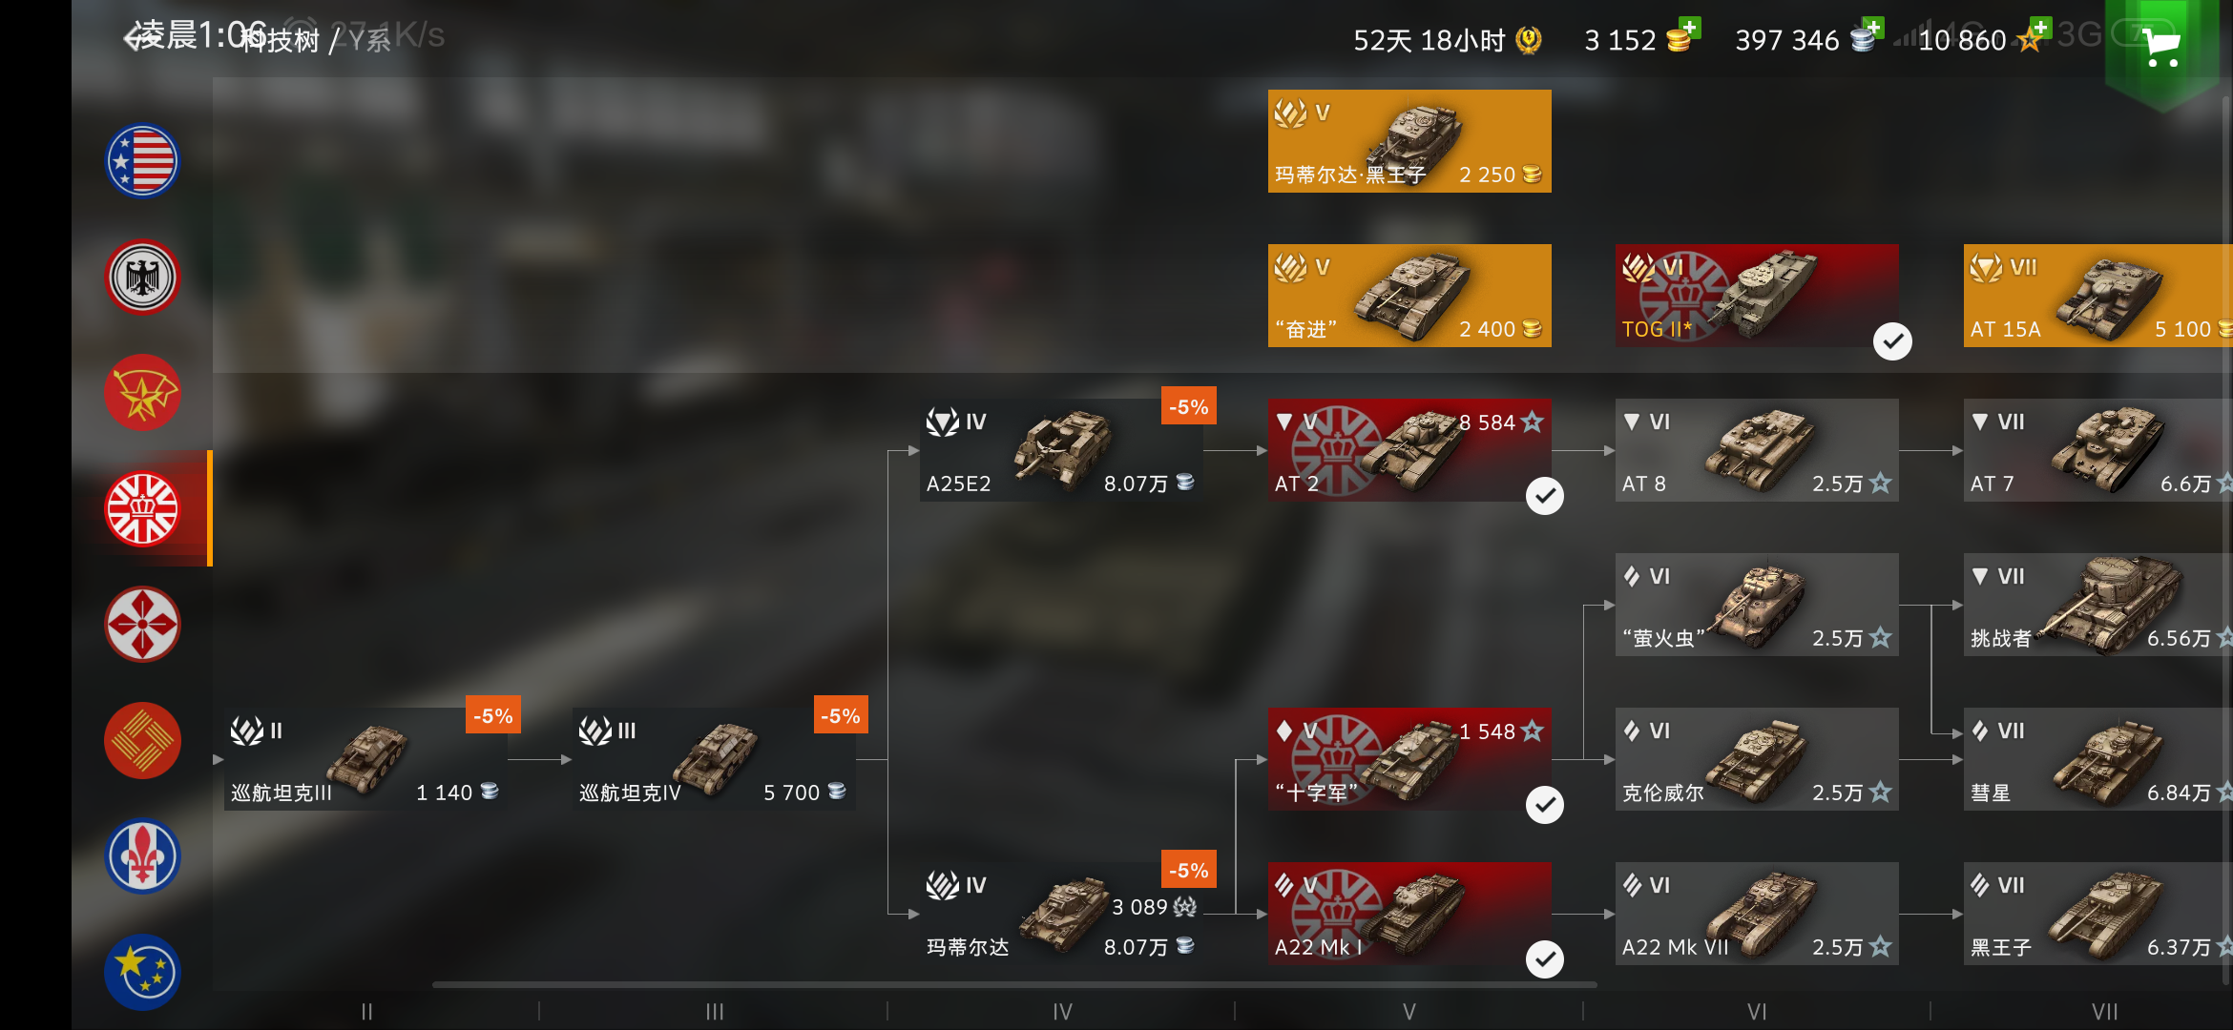Select the USA nation flag icon

(x=142, y=161)
